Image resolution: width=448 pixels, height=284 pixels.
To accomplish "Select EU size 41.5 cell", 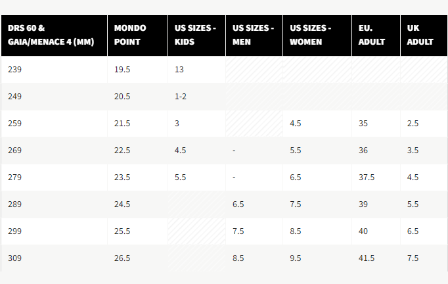I will click(367, 258).
